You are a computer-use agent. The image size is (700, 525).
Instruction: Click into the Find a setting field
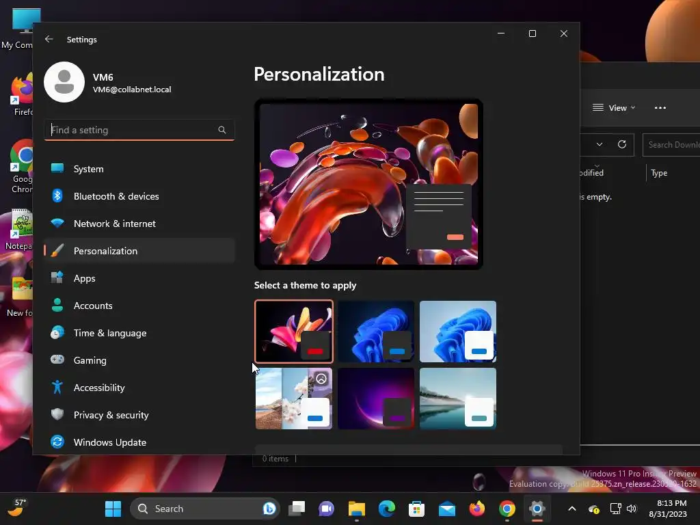(x=139, y=130)
